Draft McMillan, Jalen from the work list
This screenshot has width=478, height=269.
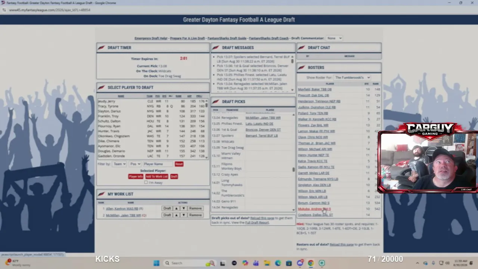pos(167,215)
